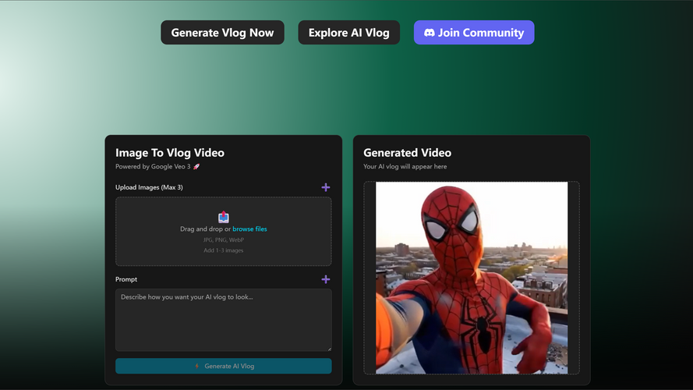This screenshot has height=390, width=693.
Task: Click the 'JPG, PNG, WebP' format text
Action: tap(224, 240)
